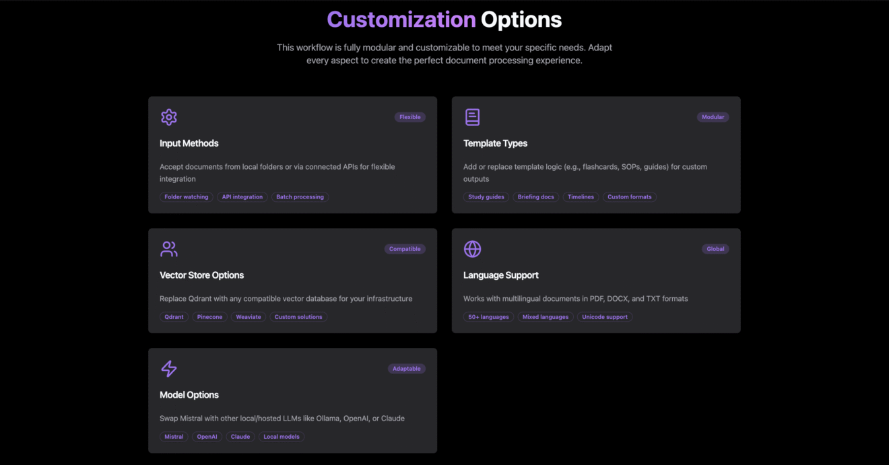Click the Compatible badge
The image size is (889, 465).
405,249
